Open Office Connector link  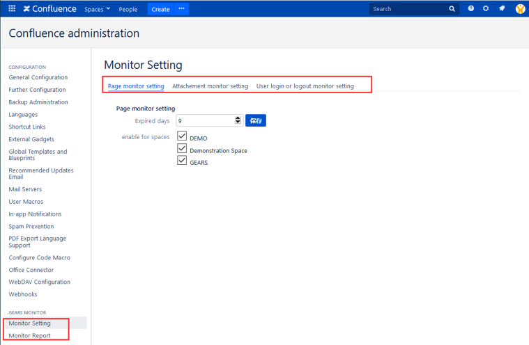coord(31,270)
